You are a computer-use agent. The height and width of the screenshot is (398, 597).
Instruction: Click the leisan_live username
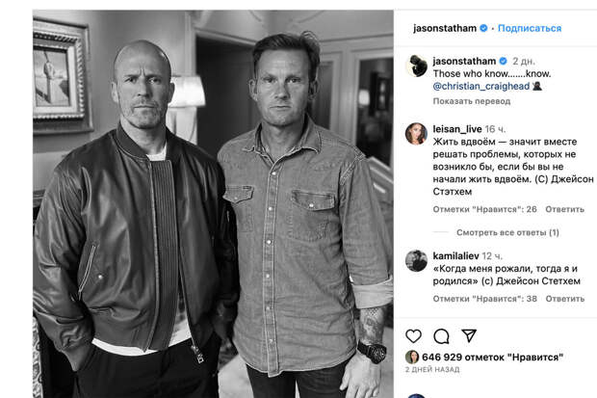point(457,129)
